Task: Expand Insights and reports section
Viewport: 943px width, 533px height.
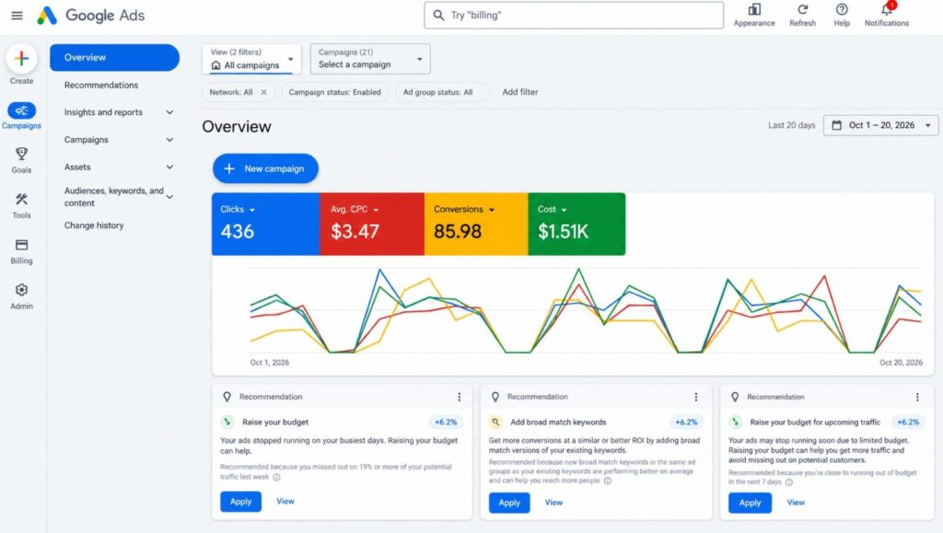Action: (x=169, y=112)
